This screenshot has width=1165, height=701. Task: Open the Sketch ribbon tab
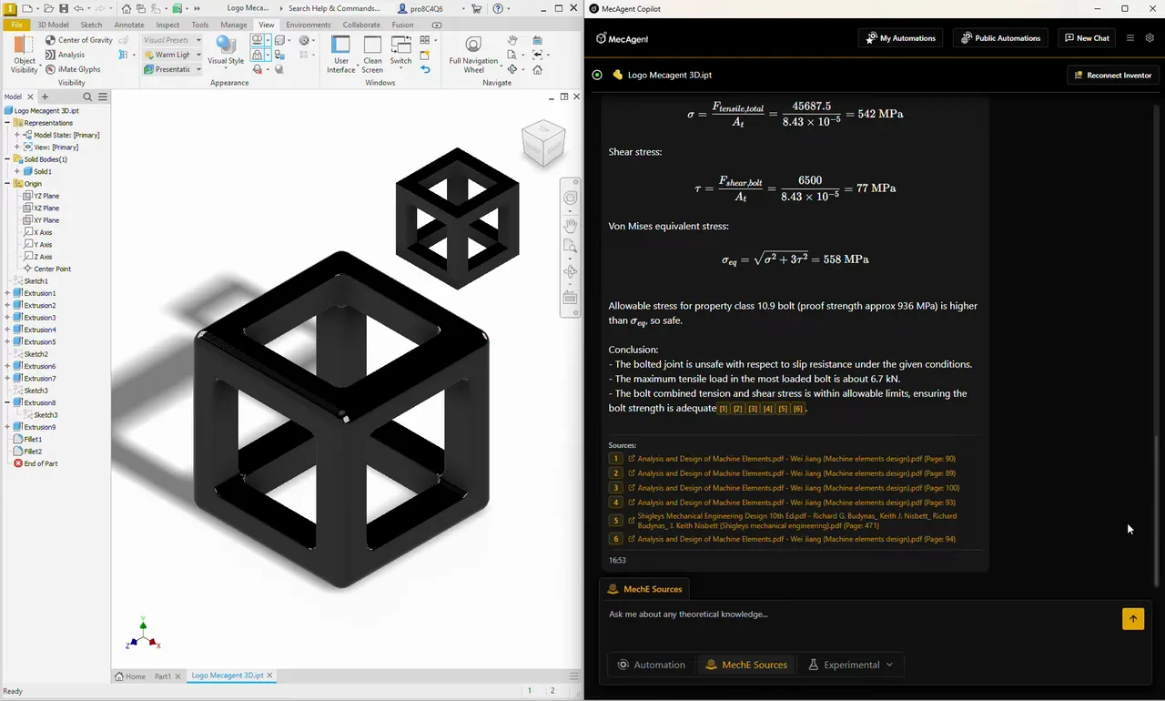click(x=91, y=25)
